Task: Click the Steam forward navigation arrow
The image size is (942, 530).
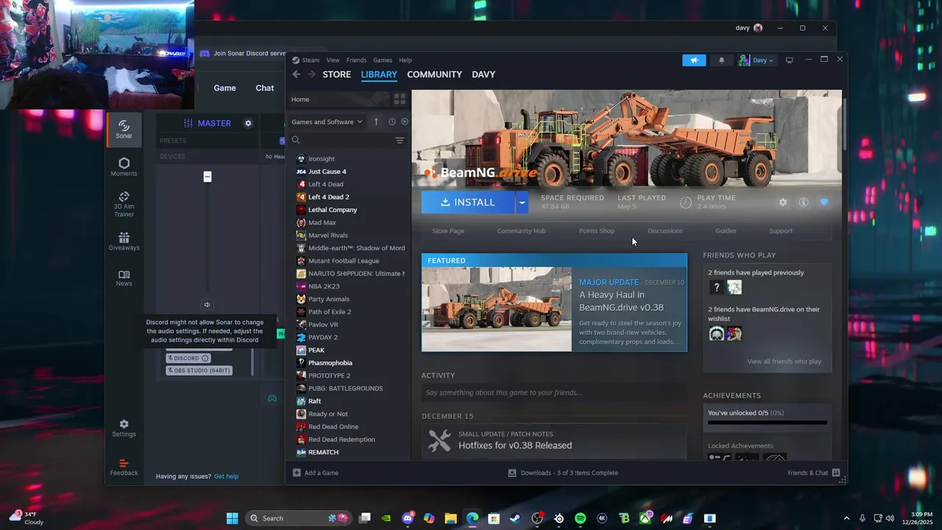Action: coord(312,74)
